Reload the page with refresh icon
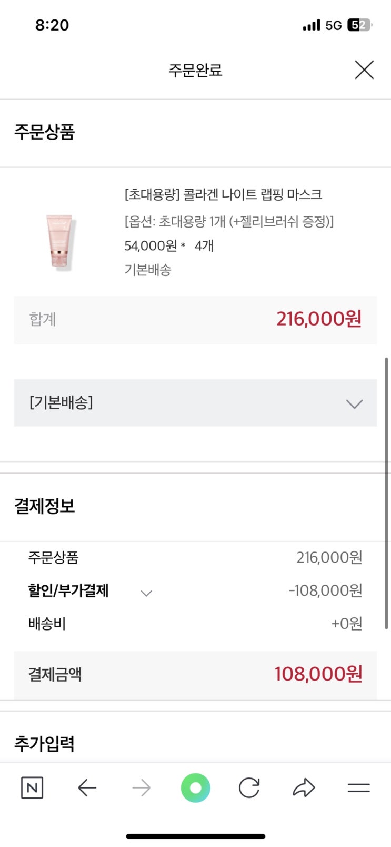The height and width of the screenshot is (847, 391). [249, 788]
